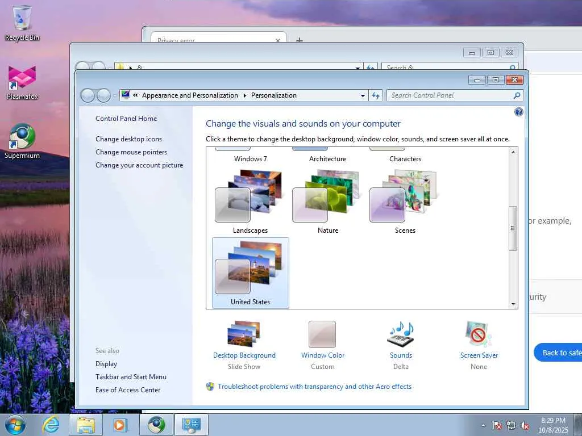Click the Control Panel taskbar button

[192, 425]
